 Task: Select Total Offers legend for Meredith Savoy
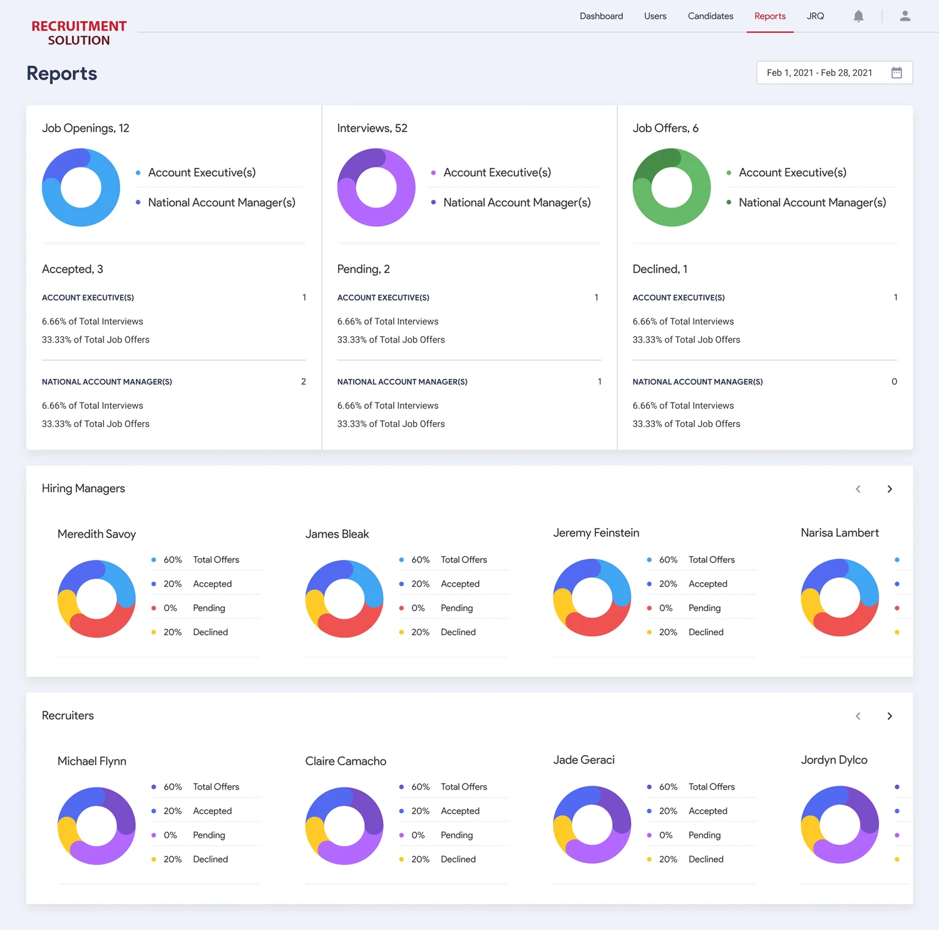point(195,560)
